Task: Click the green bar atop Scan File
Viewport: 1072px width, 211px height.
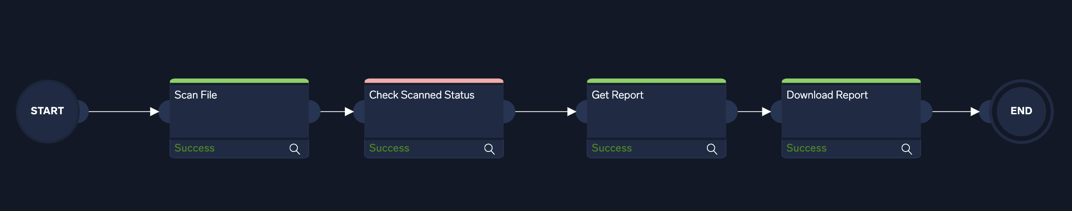Action: (x=239, y=81)
